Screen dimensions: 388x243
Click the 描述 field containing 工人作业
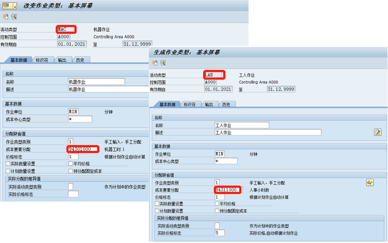[268, 132]
